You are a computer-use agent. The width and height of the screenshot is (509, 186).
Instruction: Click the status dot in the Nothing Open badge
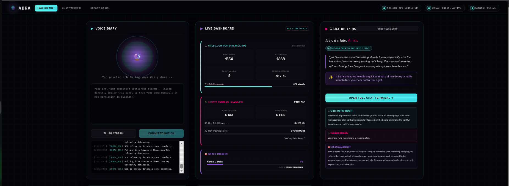(329, 48)
